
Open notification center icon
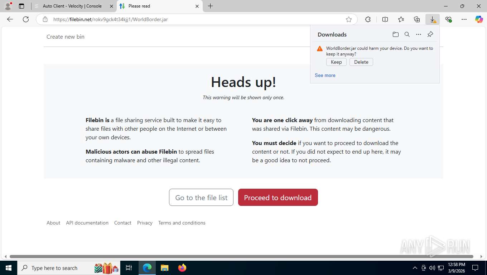(475, 268)
